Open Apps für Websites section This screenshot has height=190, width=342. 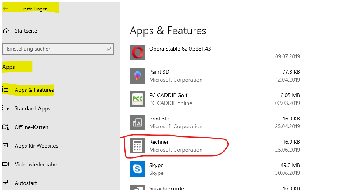37,146
